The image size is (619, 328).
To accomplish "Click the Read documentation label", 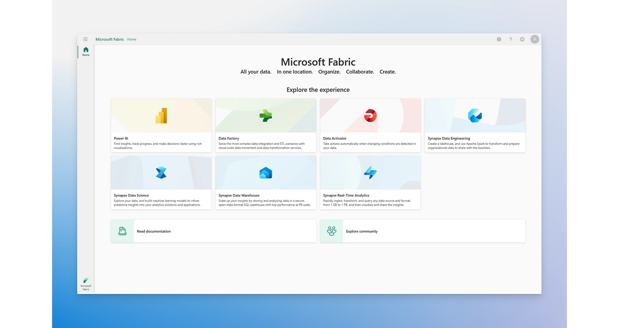I will 154,231.
